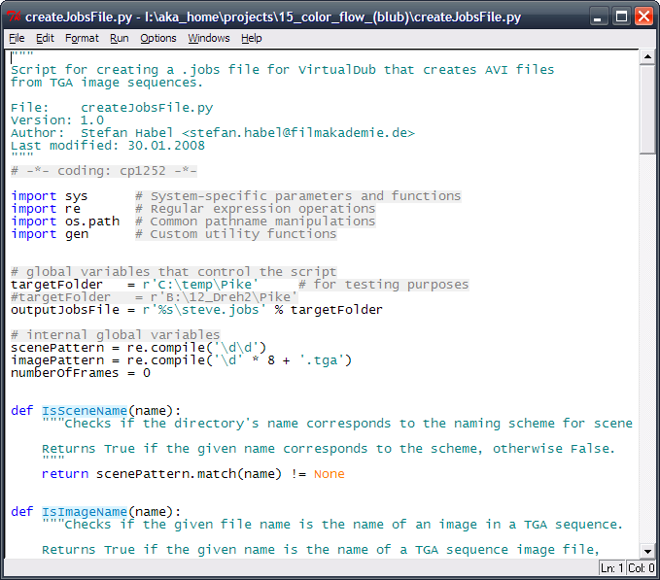Click the IDLE icon in the title bar
The width and height of the screenshot is (660, 580).
tap(15, 17)
